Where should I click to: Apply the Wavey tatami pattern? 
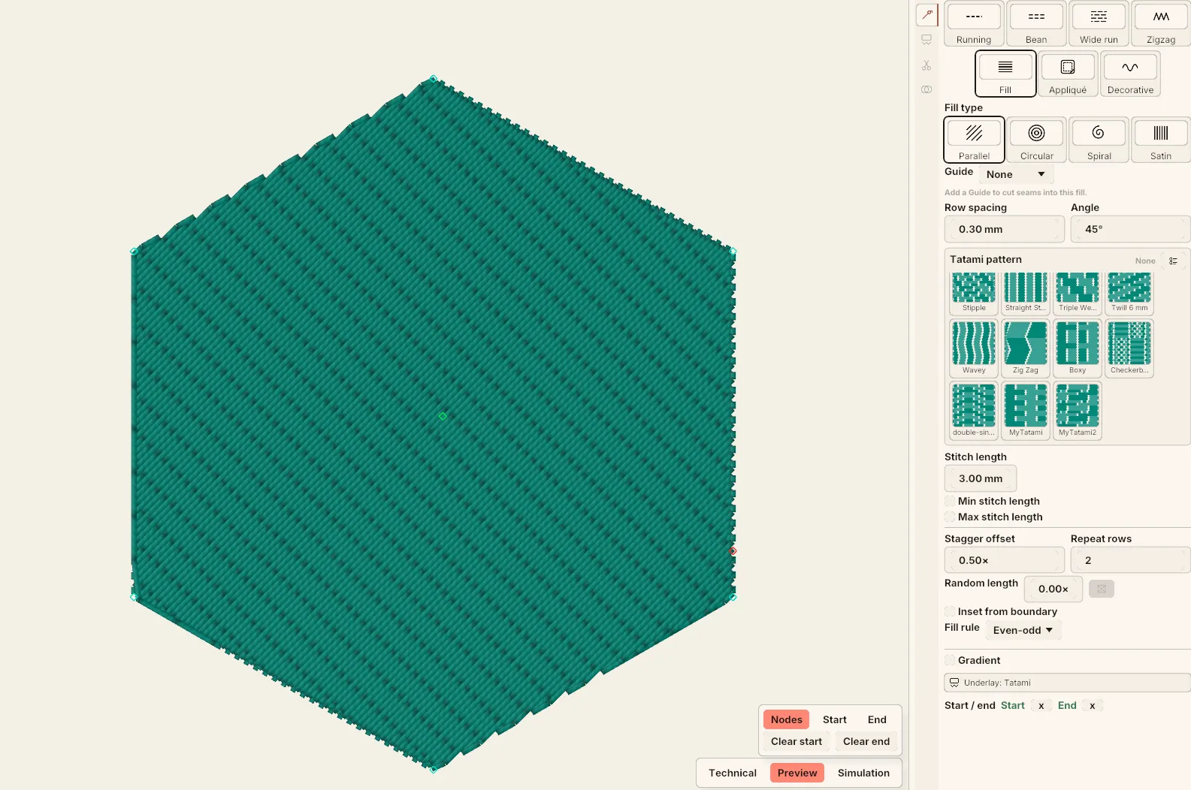click(x=974, y=348)
